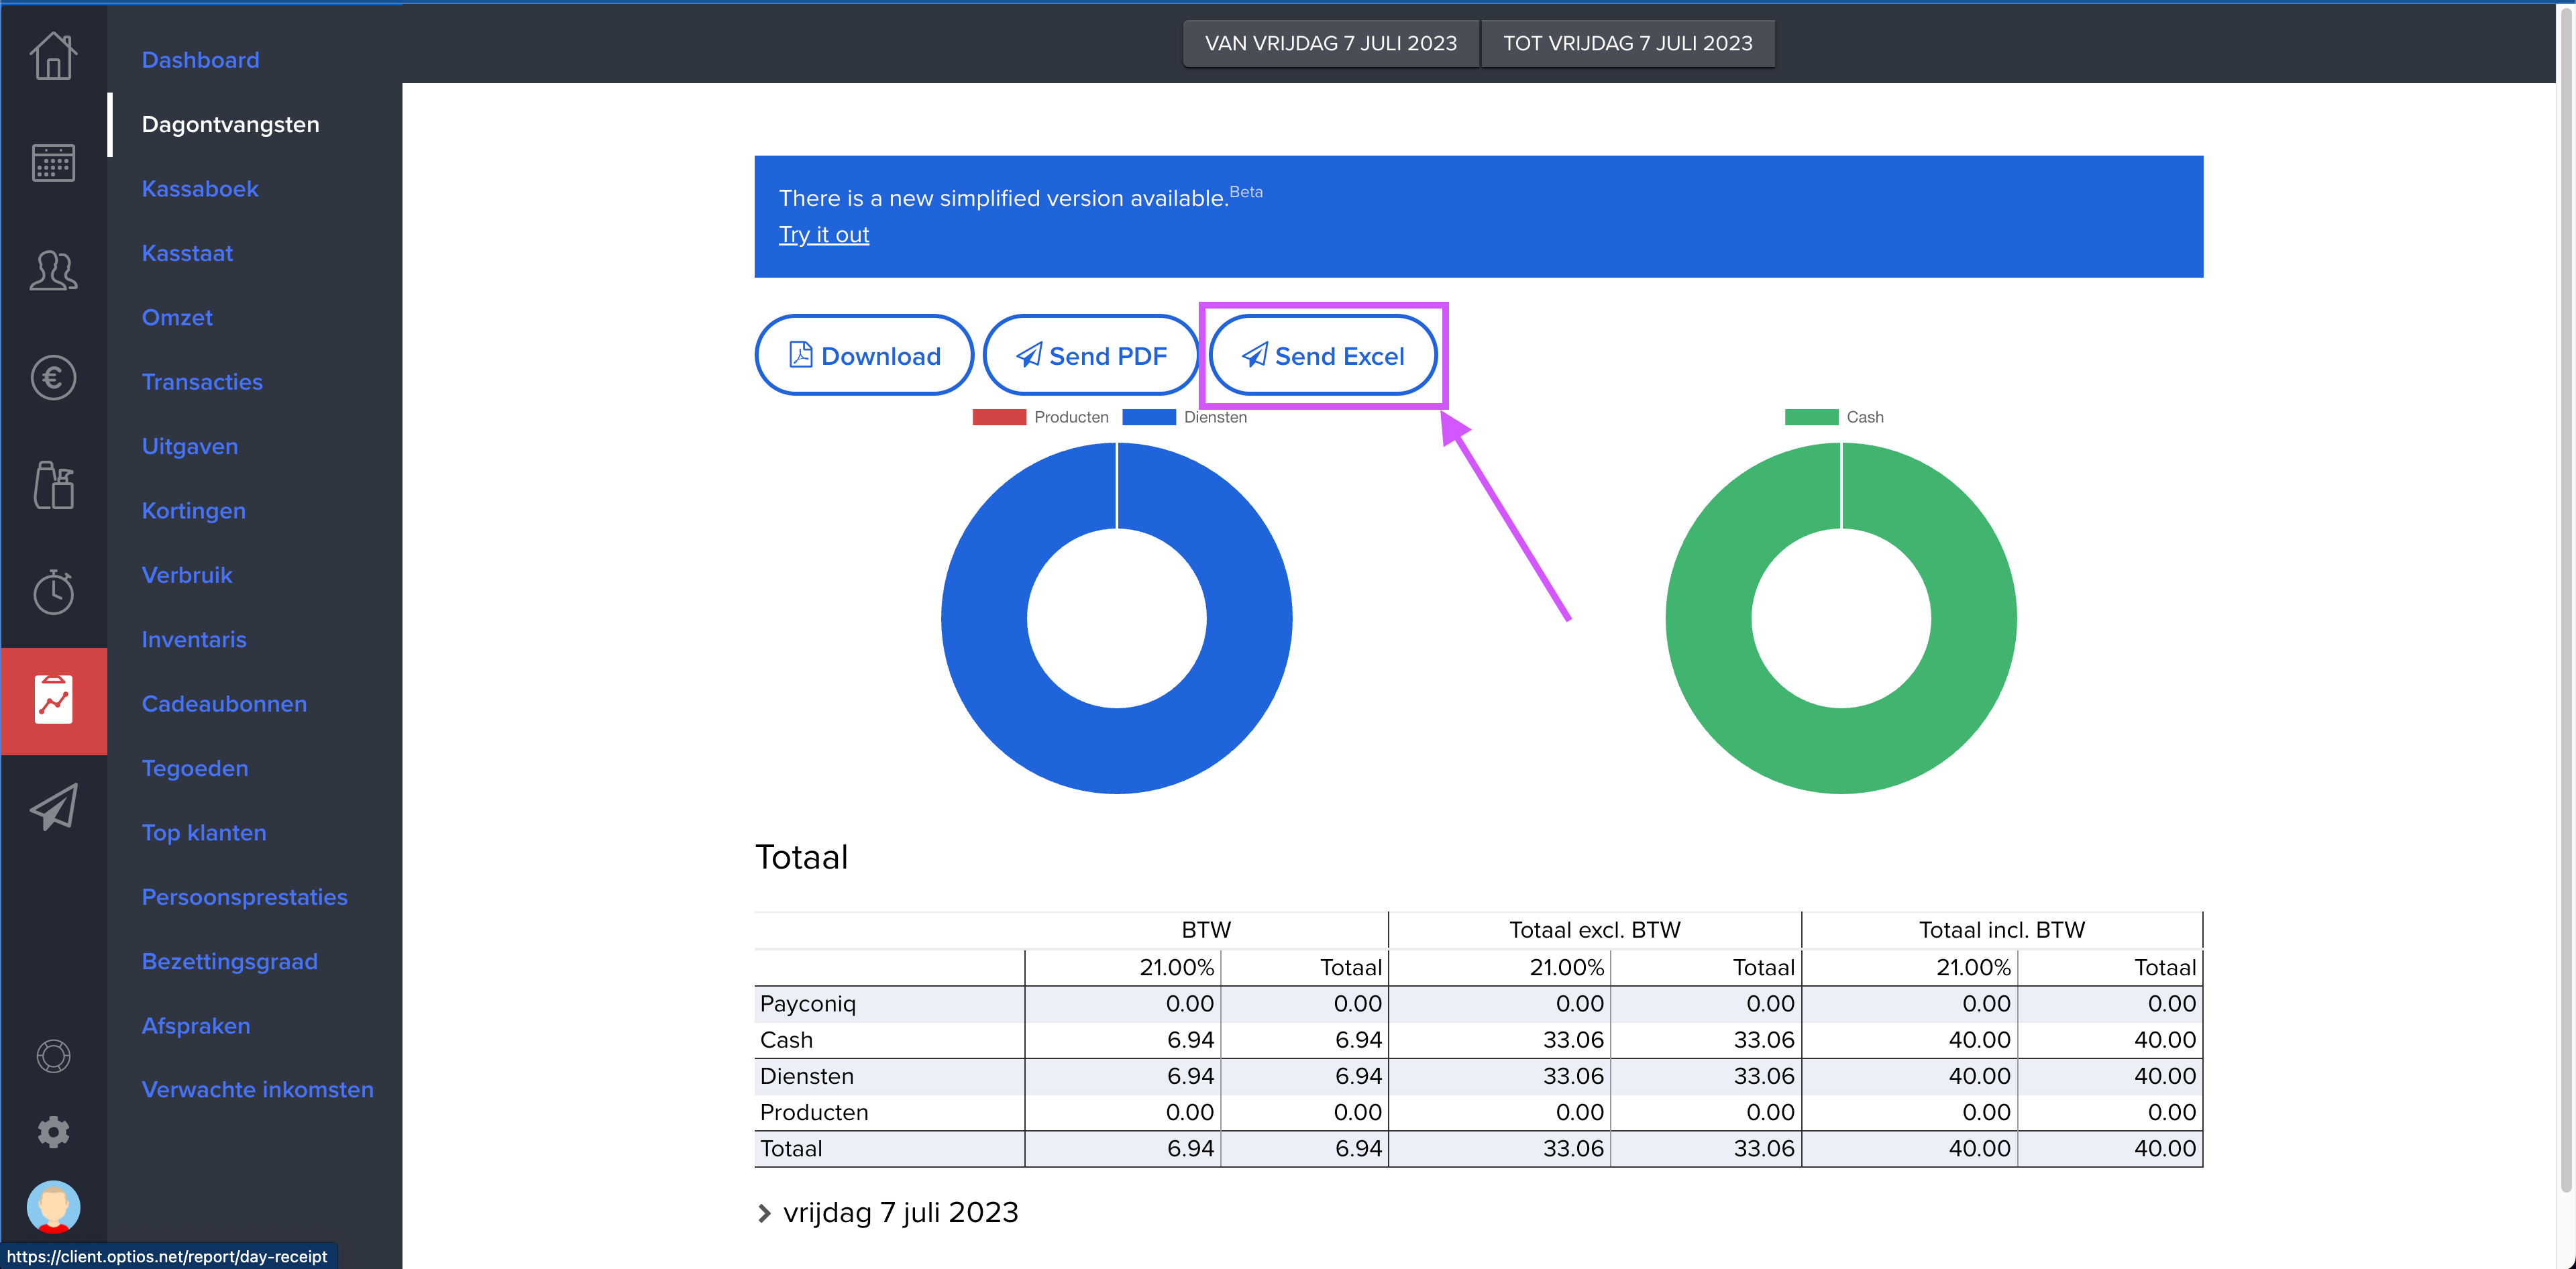2576x1269 pixels.
Task: Select Transacties in the reports menu
Action: 202,382
